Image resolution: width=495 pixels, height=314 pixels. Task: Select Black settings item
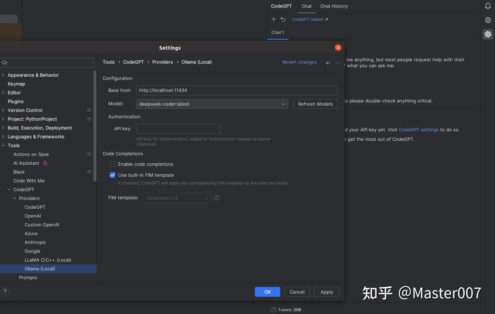(x=19, y=172)
